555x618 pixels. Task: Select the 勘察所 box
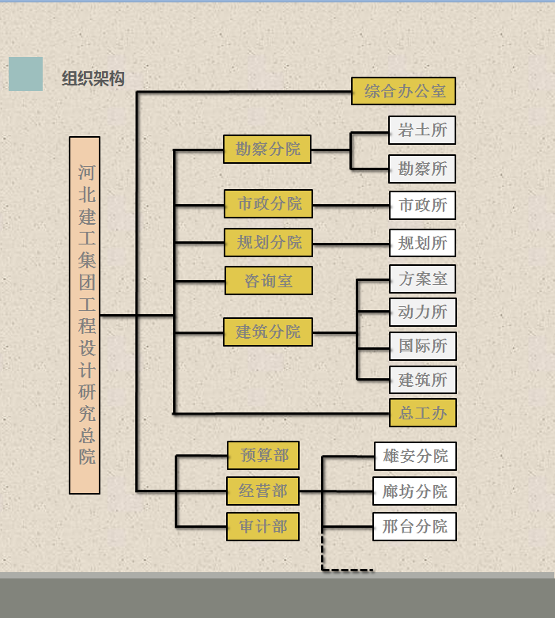[x=422, y=169]
